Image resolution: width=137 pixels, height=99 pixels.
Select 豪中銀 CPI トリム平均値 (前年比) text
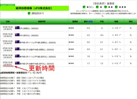click(x=38, y=57)
